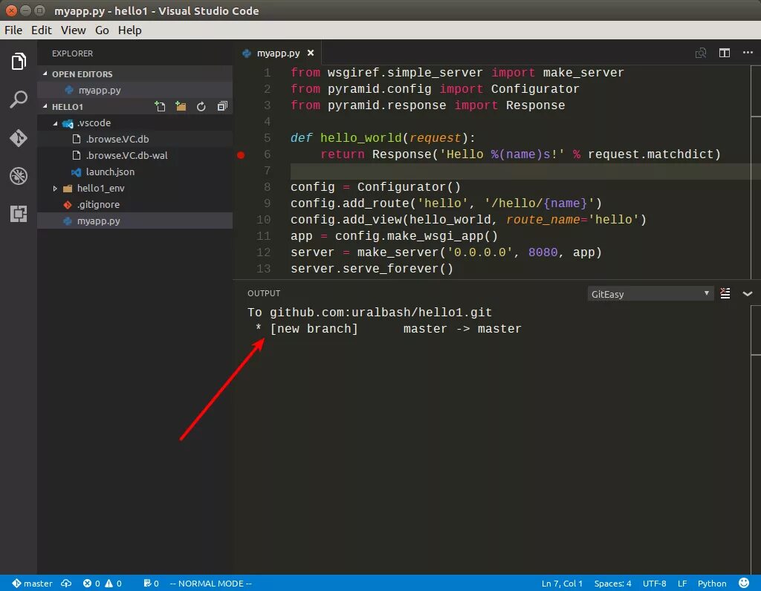The width and height of the screenshot is (761, 591).
Task: Open the Extensions view in activity bar
Action: [x=19, y=214]
